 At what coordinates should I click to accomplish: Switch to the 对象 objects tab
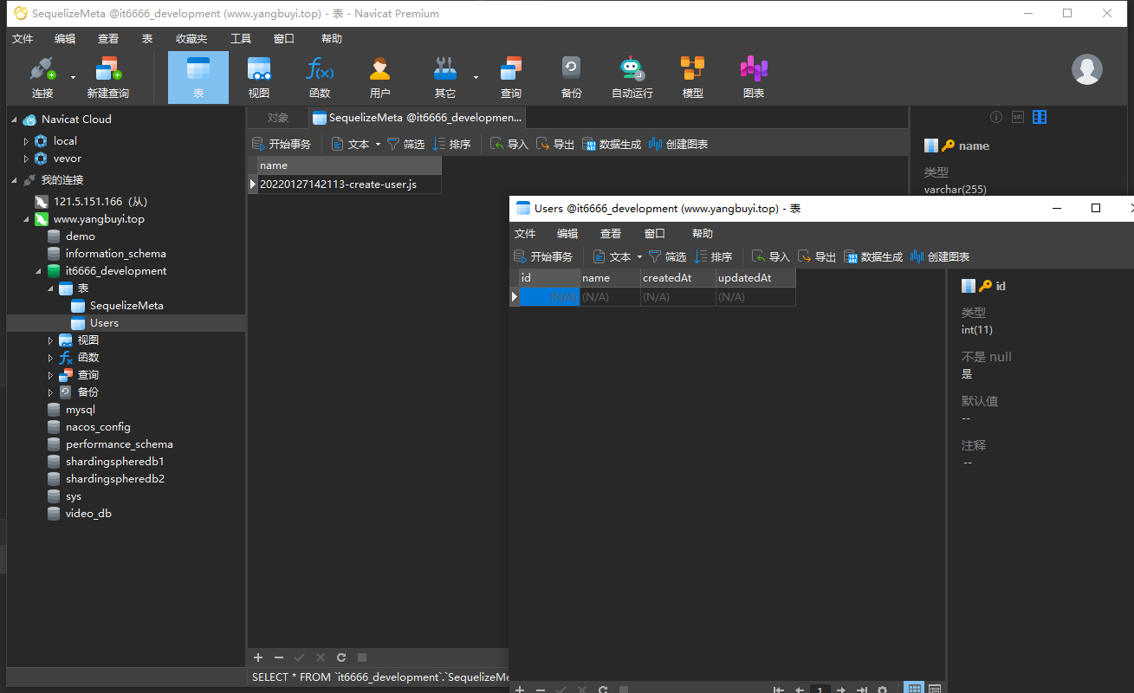coord(278,118)
